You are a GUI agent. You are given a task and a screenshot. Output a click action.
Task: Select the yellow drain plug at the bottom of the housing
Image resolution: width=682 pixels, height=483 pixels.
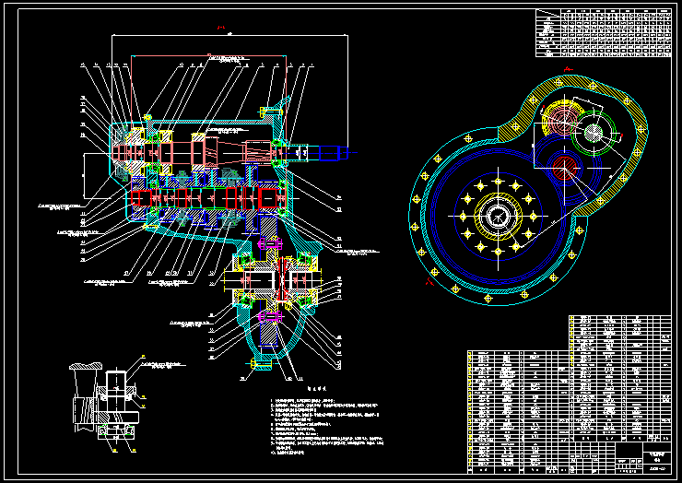262,364
